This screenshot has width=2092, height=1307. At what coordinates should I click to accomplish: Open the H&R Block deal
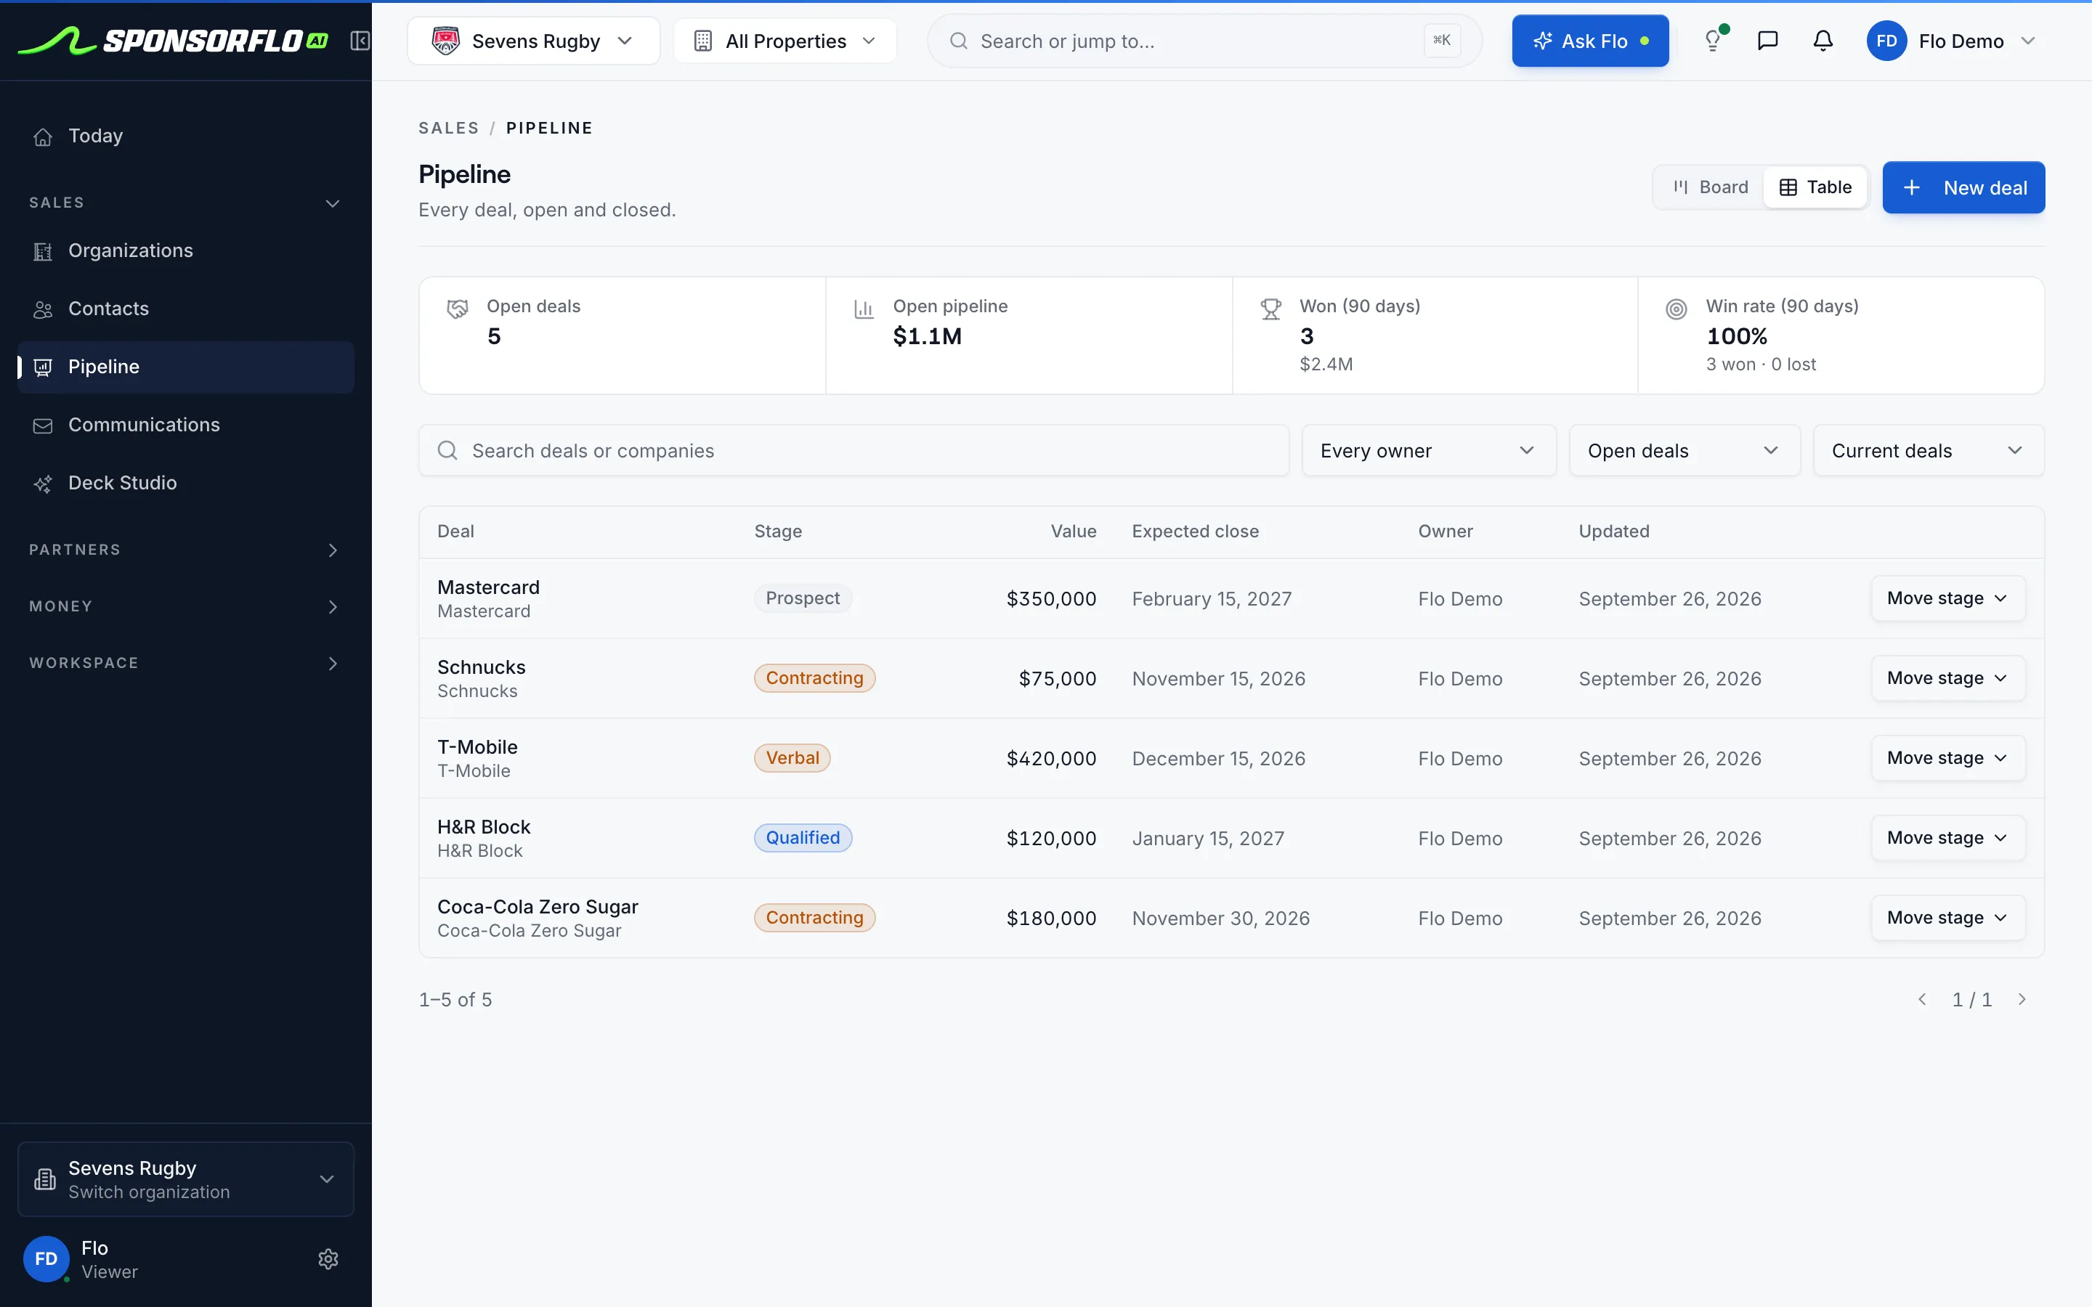[x=484, y=827]
